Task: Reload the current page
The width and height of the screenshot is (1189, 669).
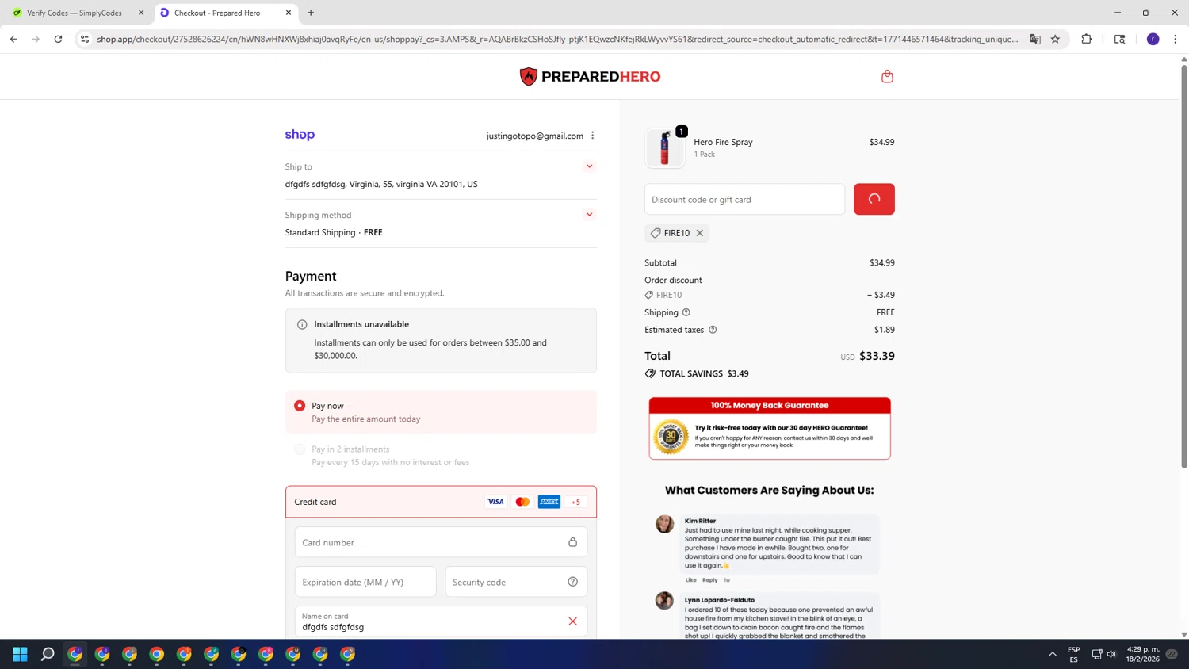Action: pos(58,39)
